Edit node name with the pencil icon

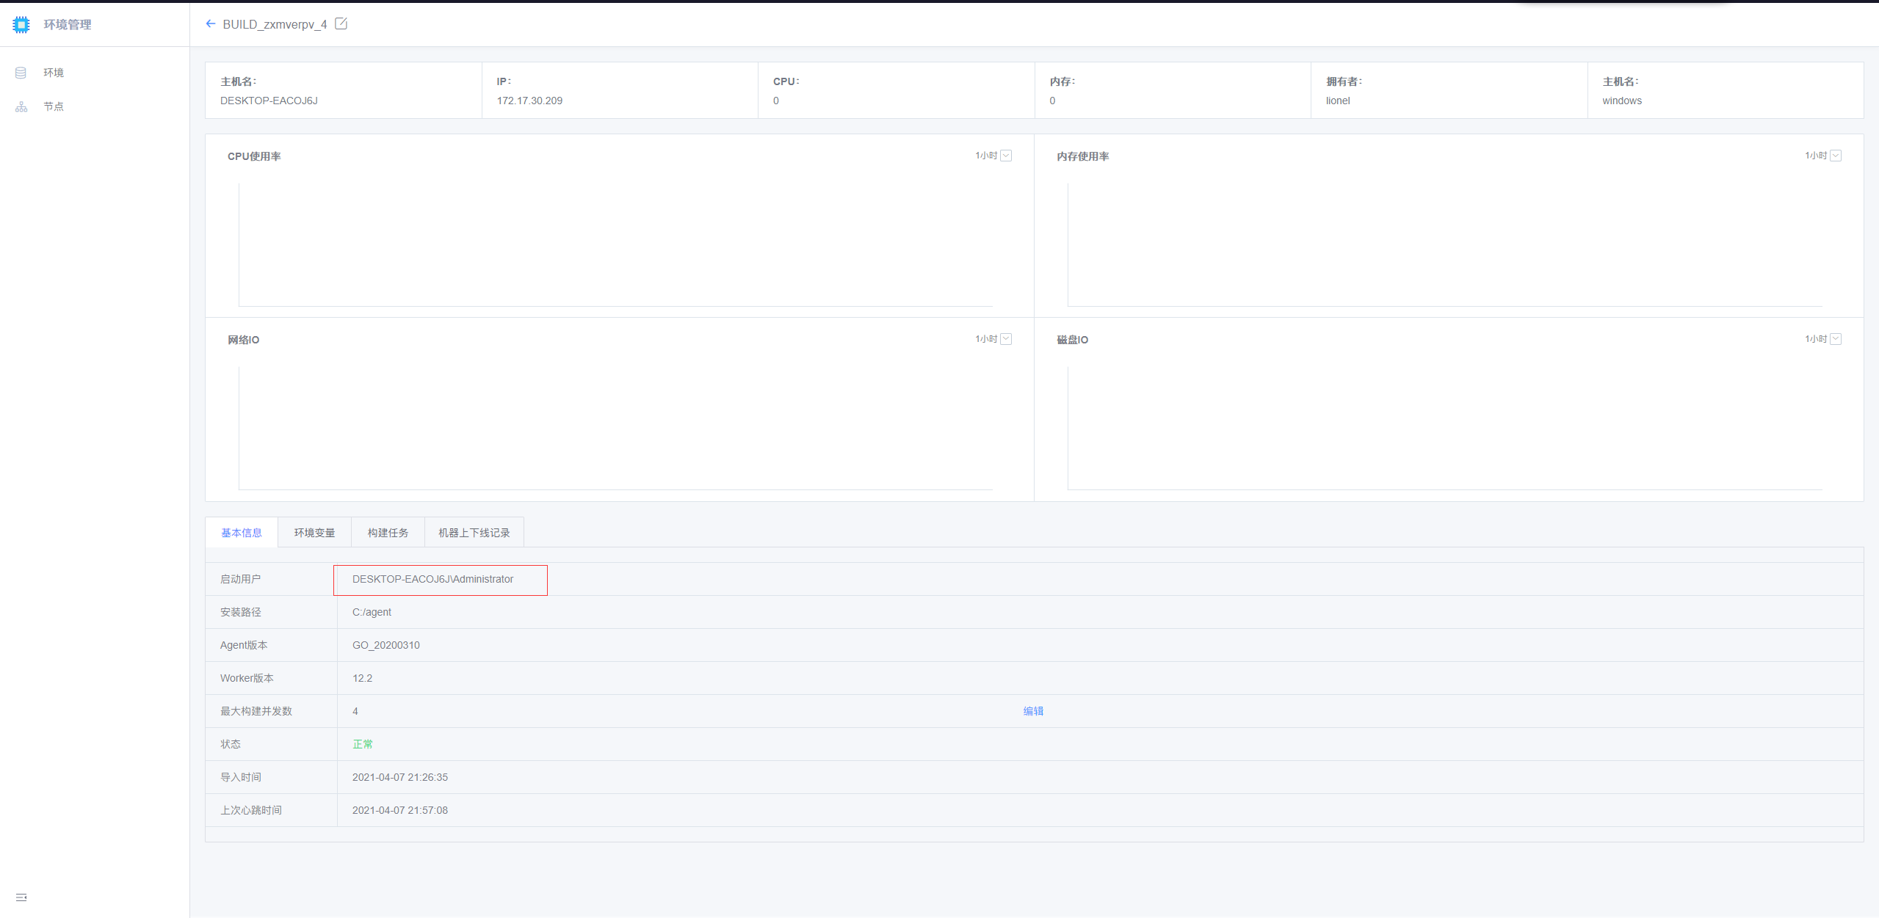[341, 23]
